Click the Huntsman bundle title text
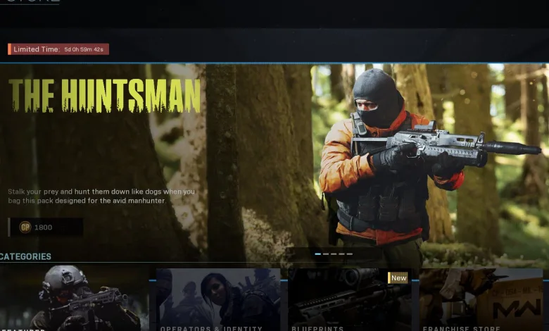Screen dimensions: 549x331 [104, 96]
